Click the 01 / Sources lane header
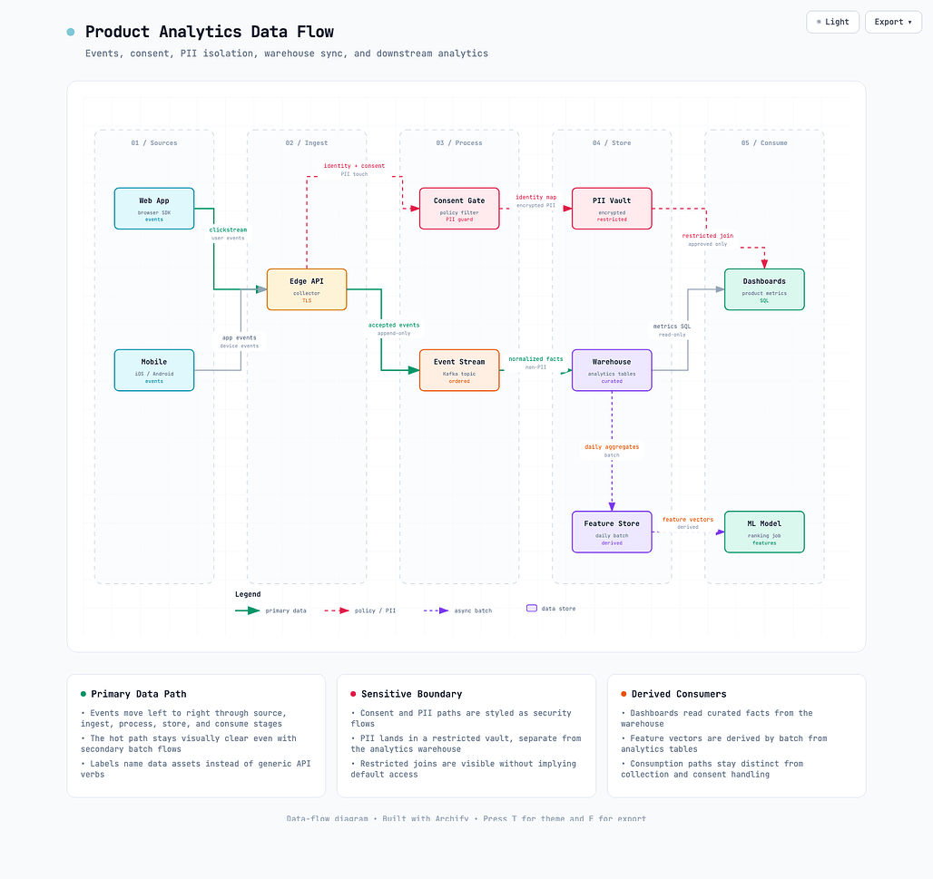 154,143
